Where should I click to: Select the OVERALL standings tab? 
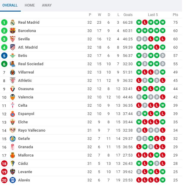coord(10,5)
